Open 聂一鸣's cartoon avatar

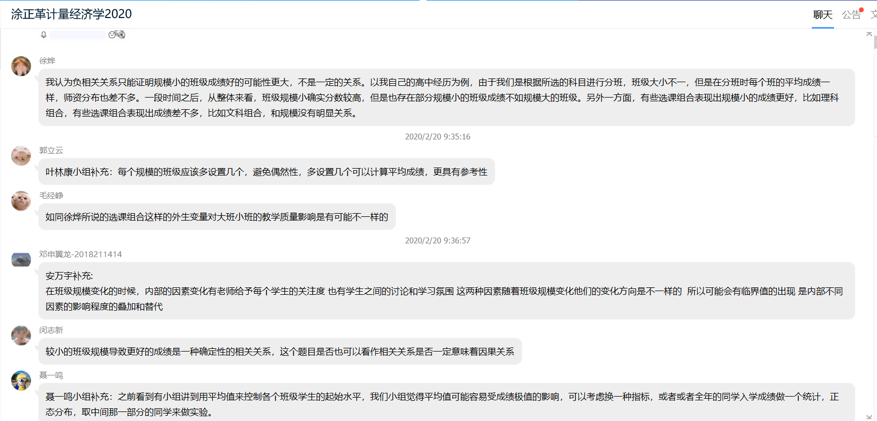pos(21,381)
